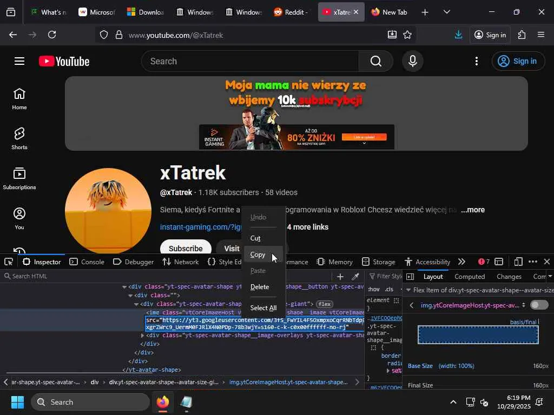Choose Cut from the context menu
The height and width of the screenshot is (415, 554).
point(263,238)
